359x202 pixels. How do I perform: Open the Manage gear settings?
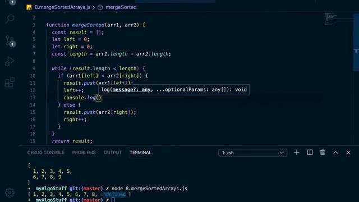tap(10, 193)
